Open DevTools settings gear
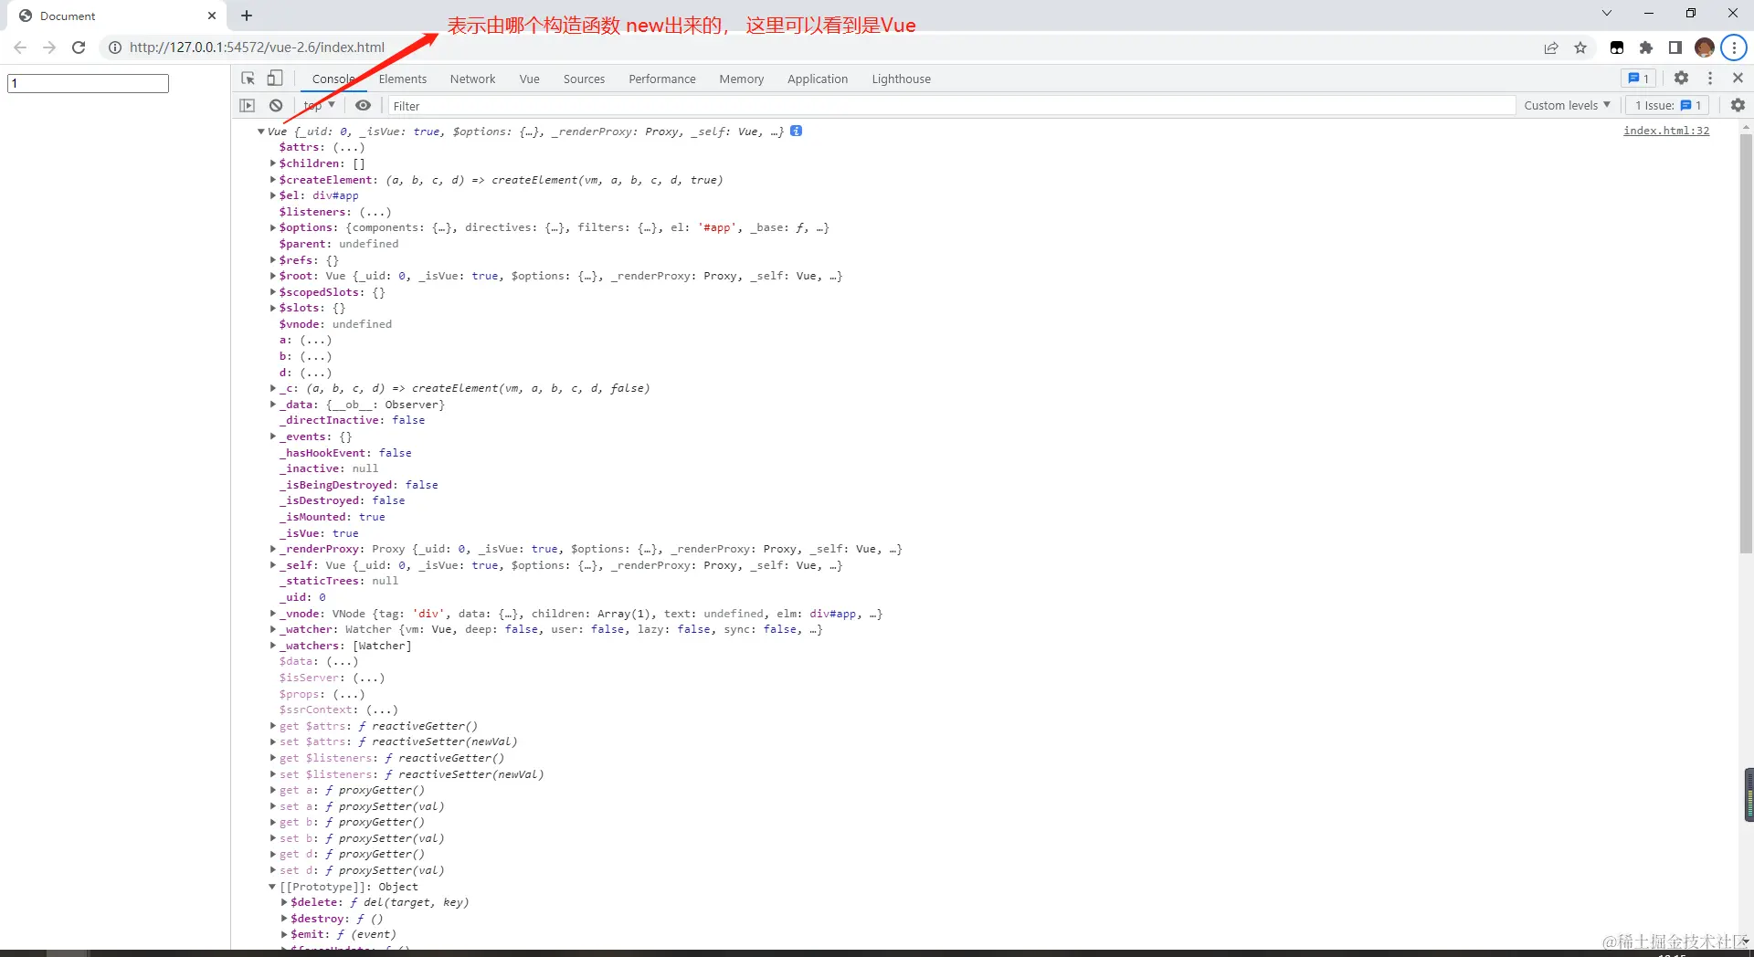The height and width of the screenshot is (957, 1754). (x=1681, y=79)
